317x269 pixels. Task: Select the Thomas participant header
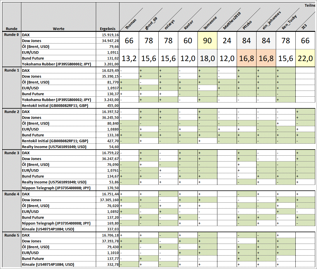tap(131, 24)
